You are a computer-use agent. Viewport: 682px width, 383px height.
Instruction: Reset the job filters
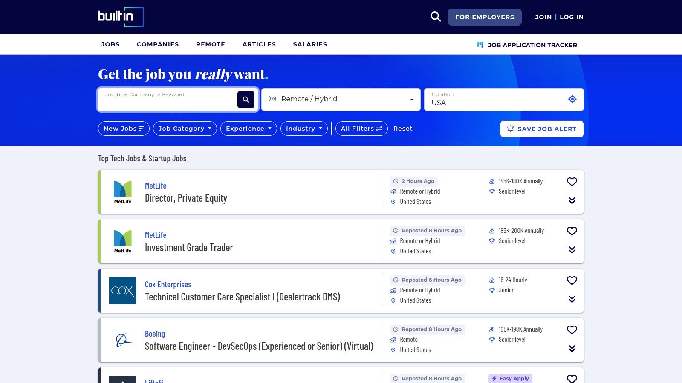click(403, 129)
